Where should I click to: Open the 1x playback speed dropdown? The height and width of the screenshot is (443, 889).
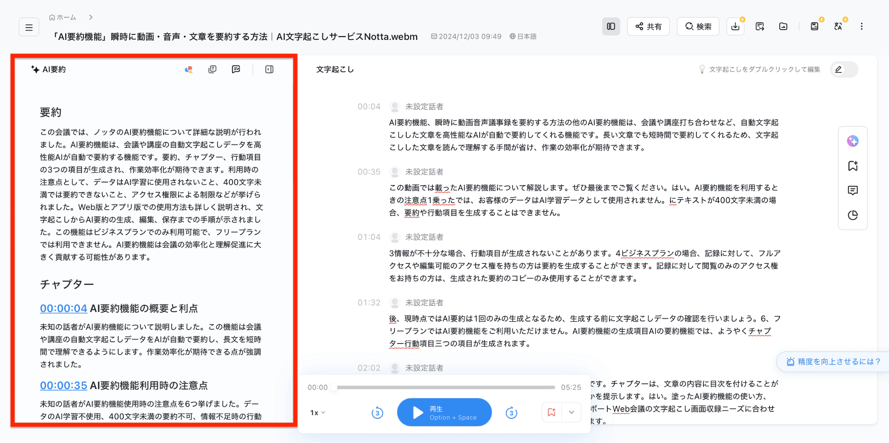318,413
